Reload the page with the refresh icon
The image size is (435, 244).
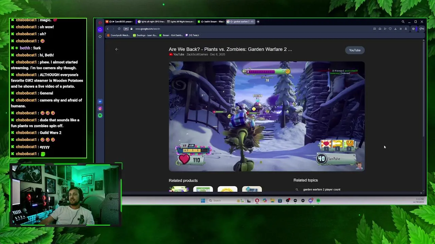click(119, 29)
